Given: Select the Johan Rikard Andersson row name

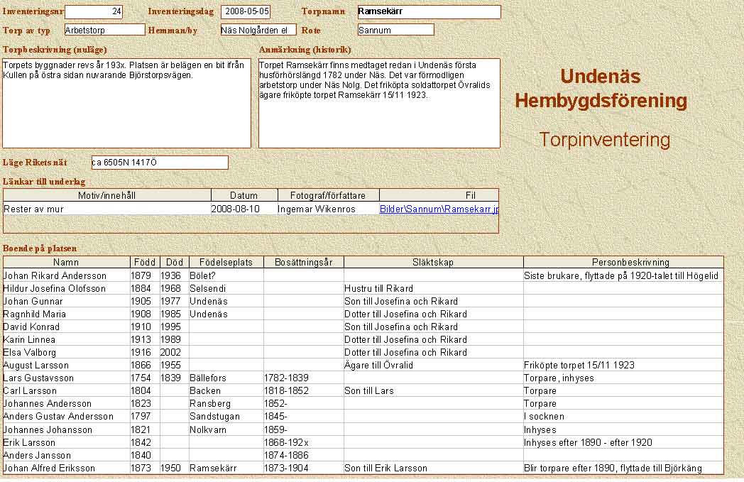Looking at the screenshot, I should [55, 275].
